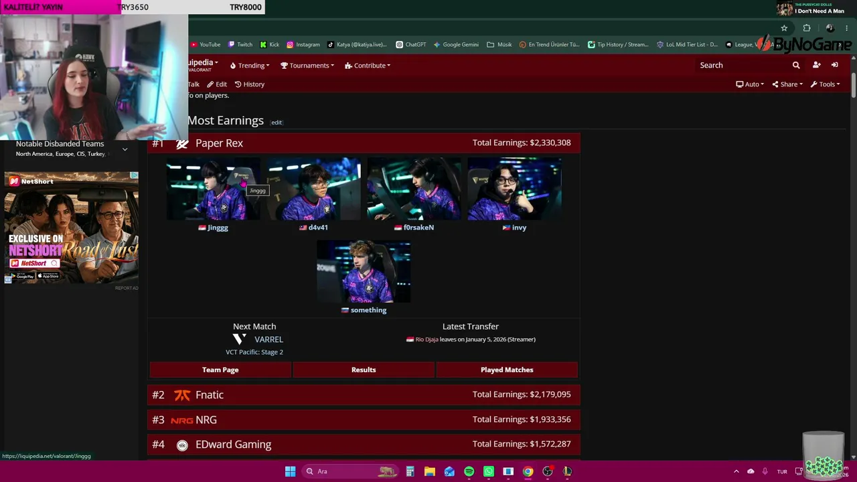Click the create account icon

point(816,65)
